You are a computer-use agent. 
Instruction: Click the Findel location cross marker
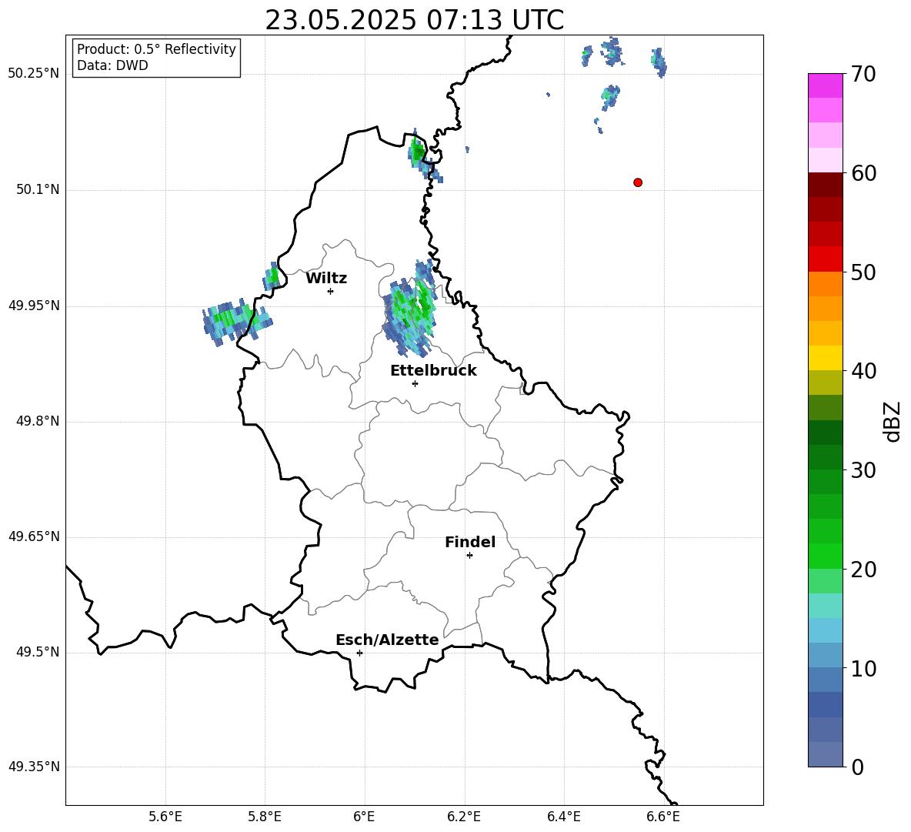469,556
